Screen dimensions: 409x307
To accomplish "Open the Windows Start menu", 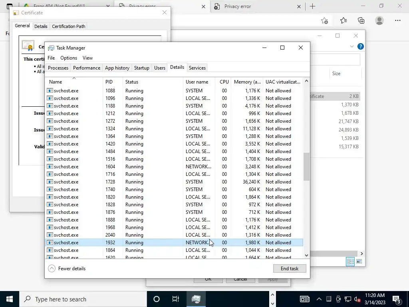I will 10,299.
